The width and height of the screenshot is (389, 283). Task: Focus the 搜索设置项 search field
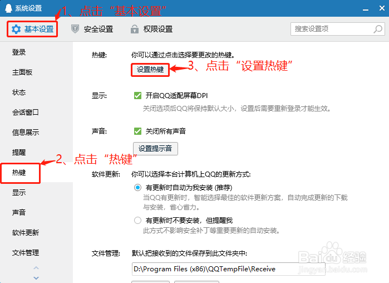tap(338, 29)
